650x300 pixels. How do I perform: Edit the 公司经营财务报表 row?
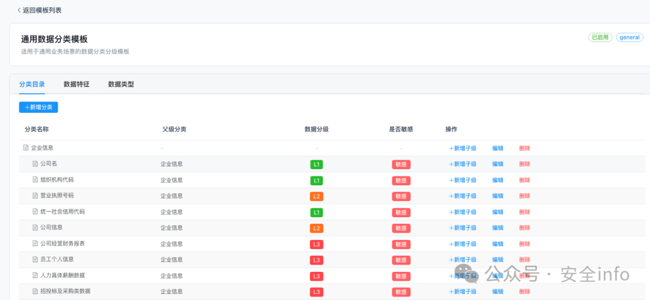(498, 244)
